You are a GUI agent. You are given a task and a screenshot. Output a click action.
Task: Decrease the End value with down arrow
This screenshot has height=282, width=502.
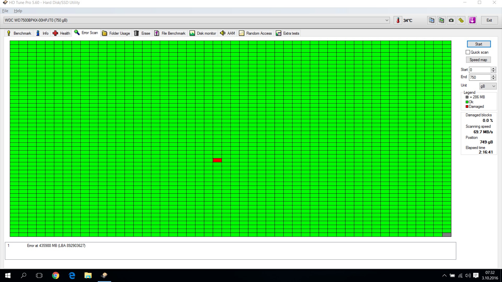pos(493,79)
